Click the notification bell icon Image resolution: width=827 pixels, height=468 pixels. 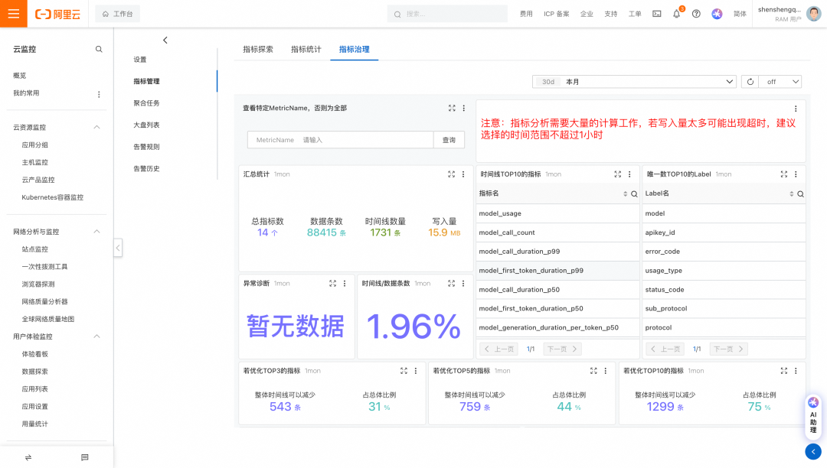click(676, 14)
